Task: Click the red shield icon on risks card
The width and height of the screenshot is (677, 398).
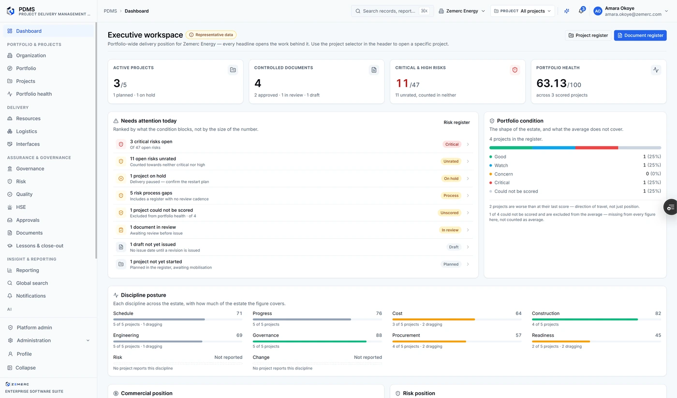Action: click(515, 70)
